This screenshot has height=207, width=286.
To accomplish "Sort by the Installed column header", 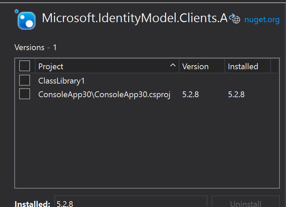I will [248, 66].
